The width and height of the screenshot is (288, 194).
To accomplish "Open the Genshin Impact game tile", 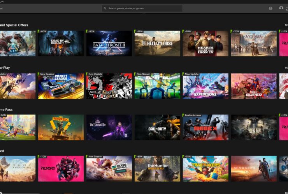I will click(x=18, y=86).
